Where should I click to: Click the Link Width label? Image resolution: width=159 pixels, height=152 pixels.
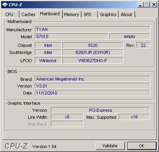click(38, 117)
